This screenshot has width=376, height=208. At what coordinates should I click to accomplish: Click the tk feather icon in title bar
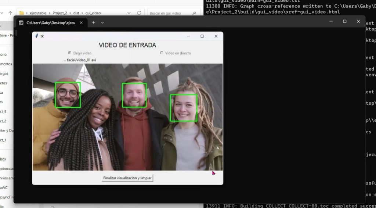36,36
